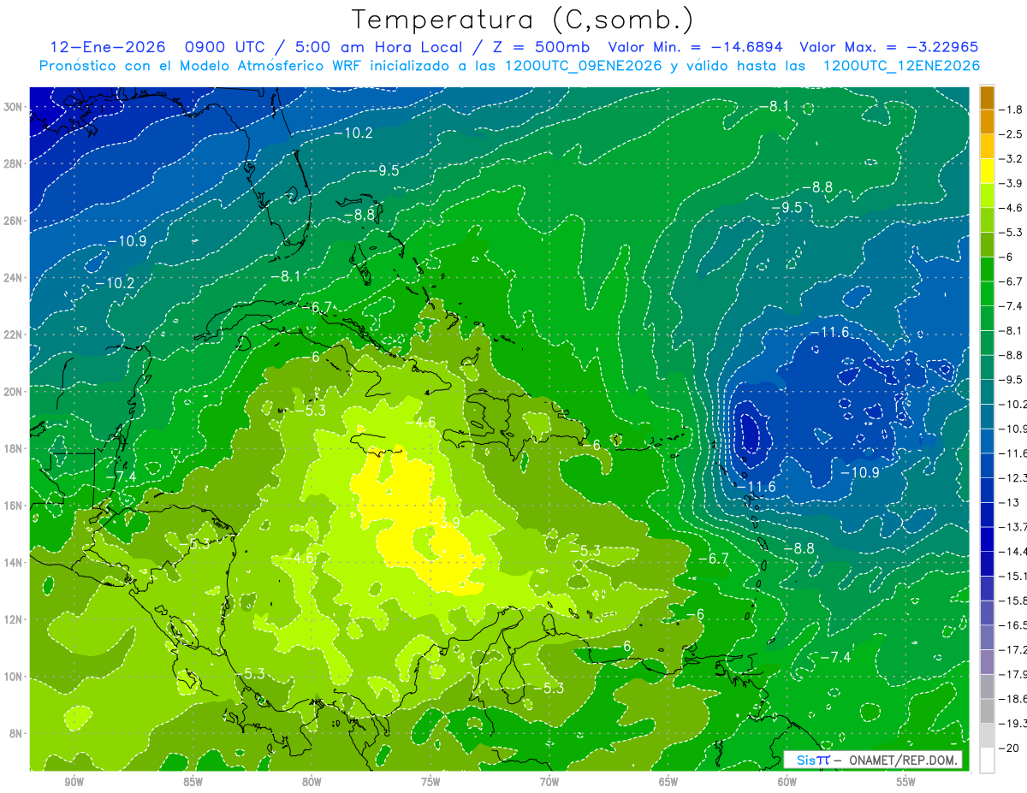Click the "12N" latitude axis label
This screenshot has height=793, width=1027.
click(x=14, y=619)
